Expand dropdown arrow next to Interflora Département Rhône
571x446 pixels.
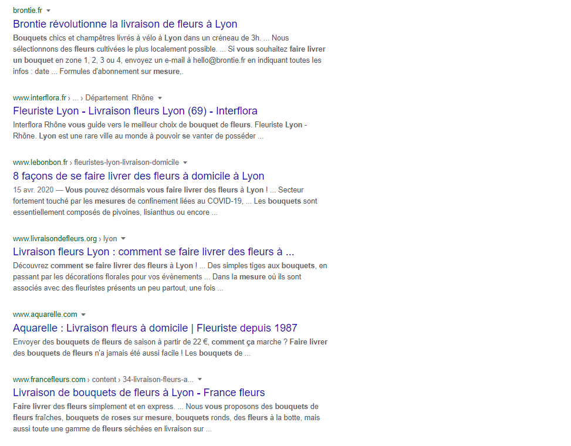pyautogui.click(x=160, y=98)
